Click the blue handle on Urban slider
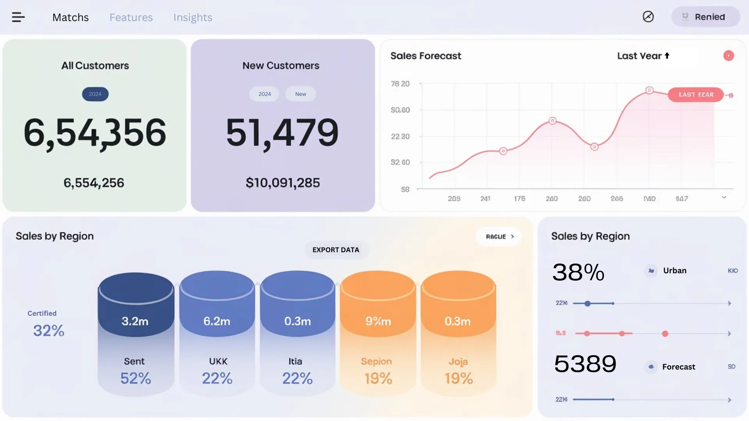749x421 pixels. (x=587, y=303)
